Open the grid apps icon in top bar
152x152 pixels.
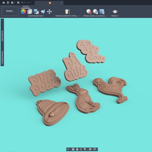click(x=8, y=3)
